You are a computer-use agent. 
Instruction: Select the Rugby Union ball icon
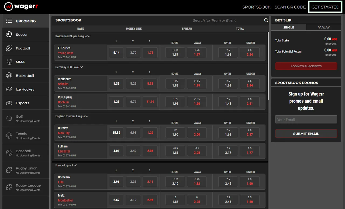[x=9, y=170]
